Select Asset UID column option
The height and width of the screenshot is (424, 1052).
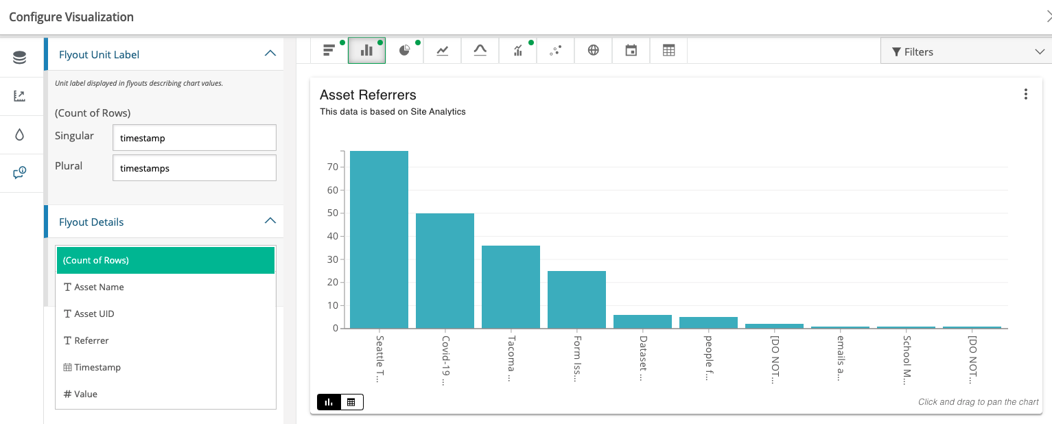click(x=165, y=314)
